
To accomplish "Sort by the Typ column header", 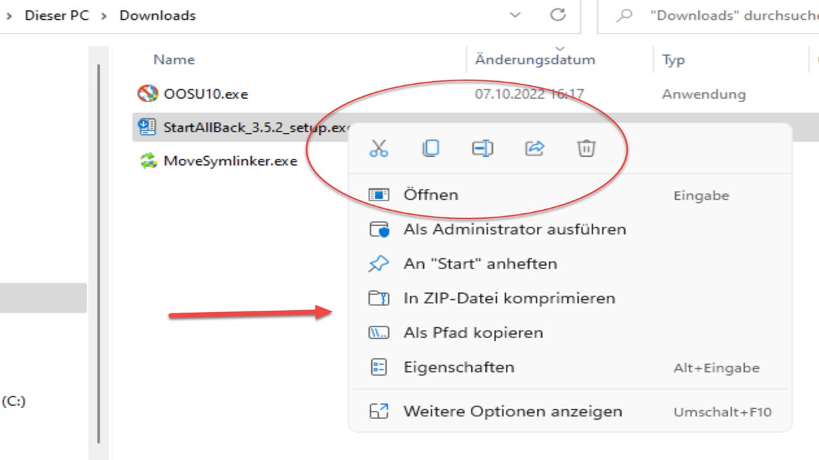I will click(673, 60).
